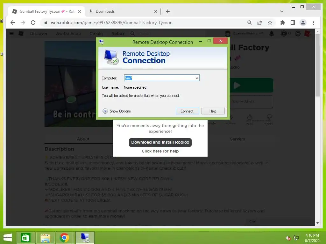Open Windows Store from taskbar

pos(26,237)
